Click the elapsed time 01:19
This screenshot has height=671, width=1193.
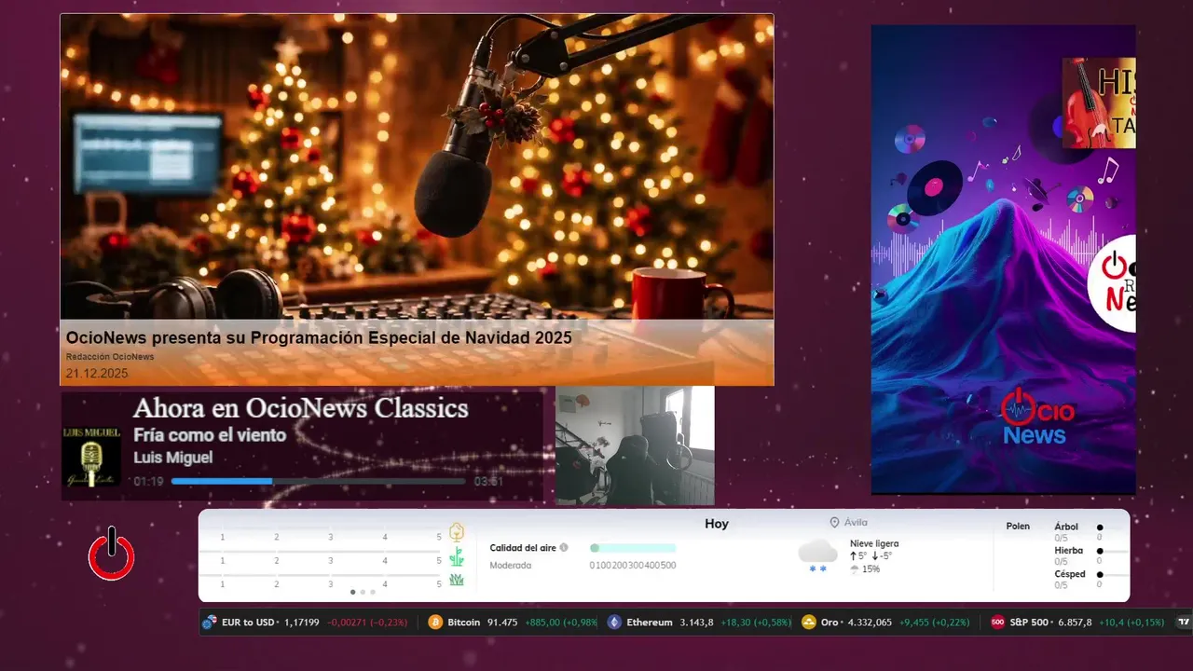[x=148, y=482]
